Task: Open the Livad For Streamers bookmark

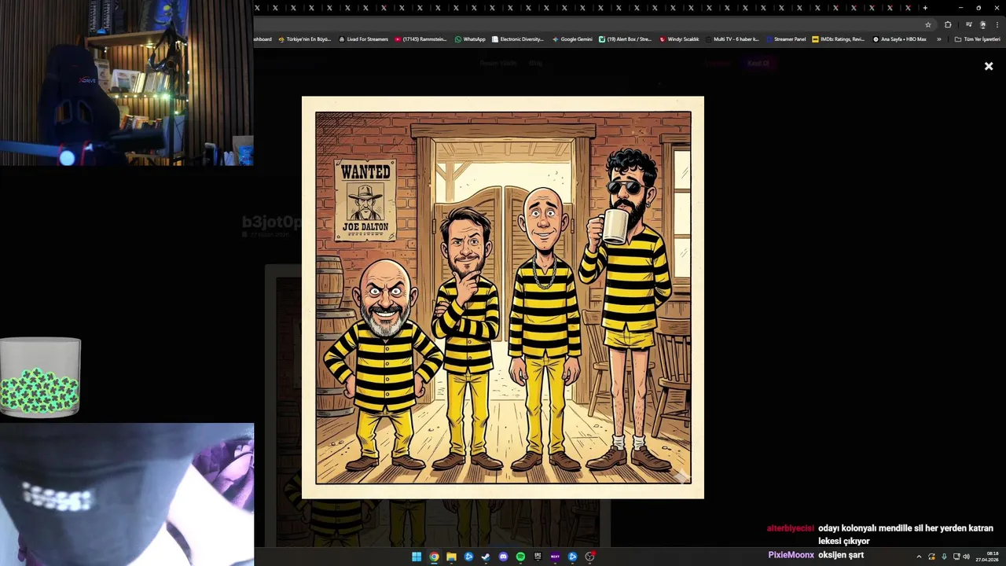Action: pyautogui.click(x=363, y=39)
